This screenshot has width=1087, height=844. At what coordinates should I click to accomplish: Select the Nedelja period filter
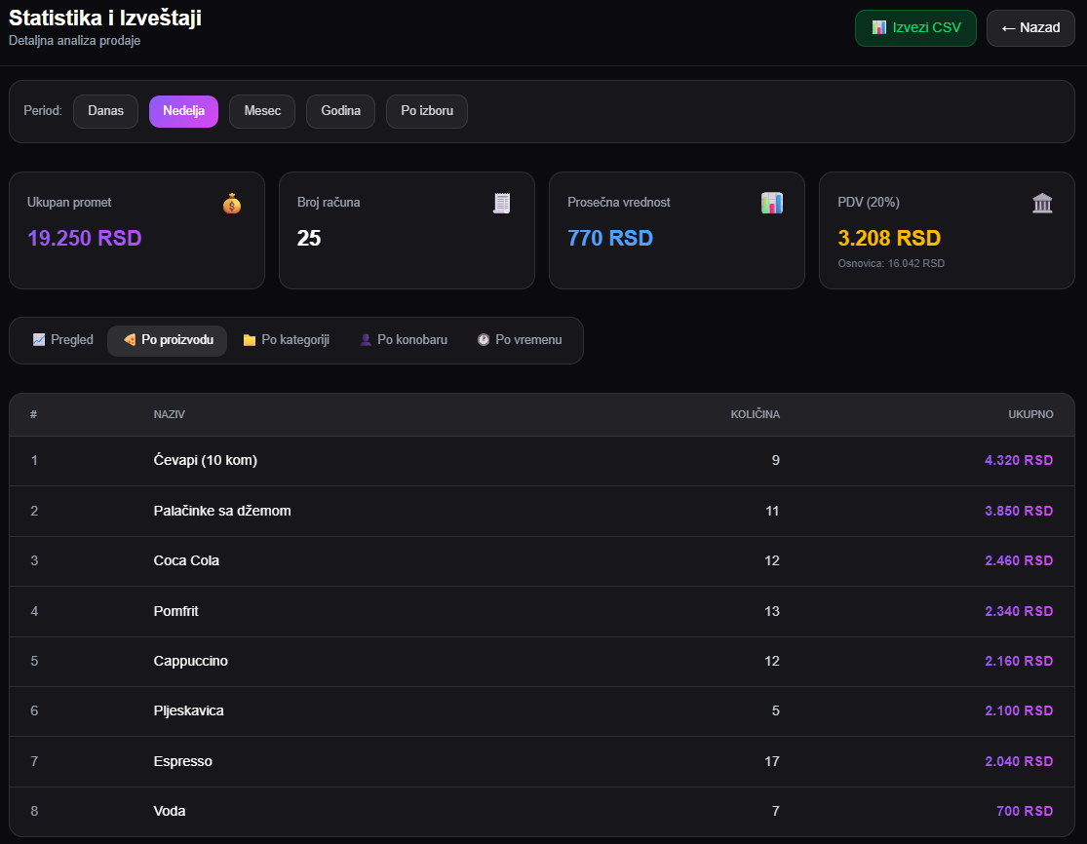click(x=183, y=111)
